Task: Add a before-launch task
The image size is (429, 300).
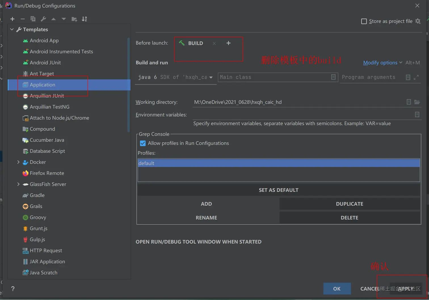Action: tap(228, 43)
